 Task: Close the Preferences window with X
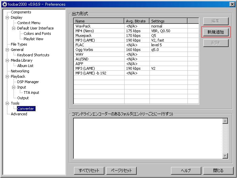click(232, 4)
